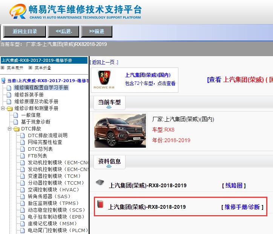Click page icon of 维修原理及功能手册
This screenshot has height=234, width=273.
tap(9, 102)
